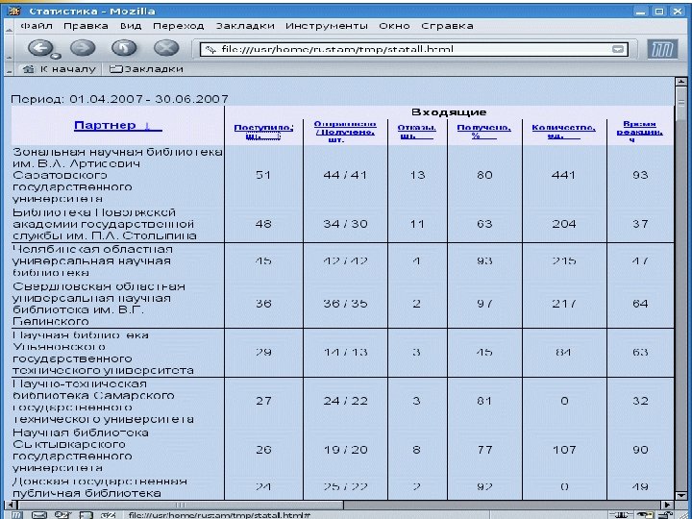This screenshot has width=692, height=519.
Task: Sort by the Отказы, шт. column header
Action: pyautogui.click(x=416, y=132)
